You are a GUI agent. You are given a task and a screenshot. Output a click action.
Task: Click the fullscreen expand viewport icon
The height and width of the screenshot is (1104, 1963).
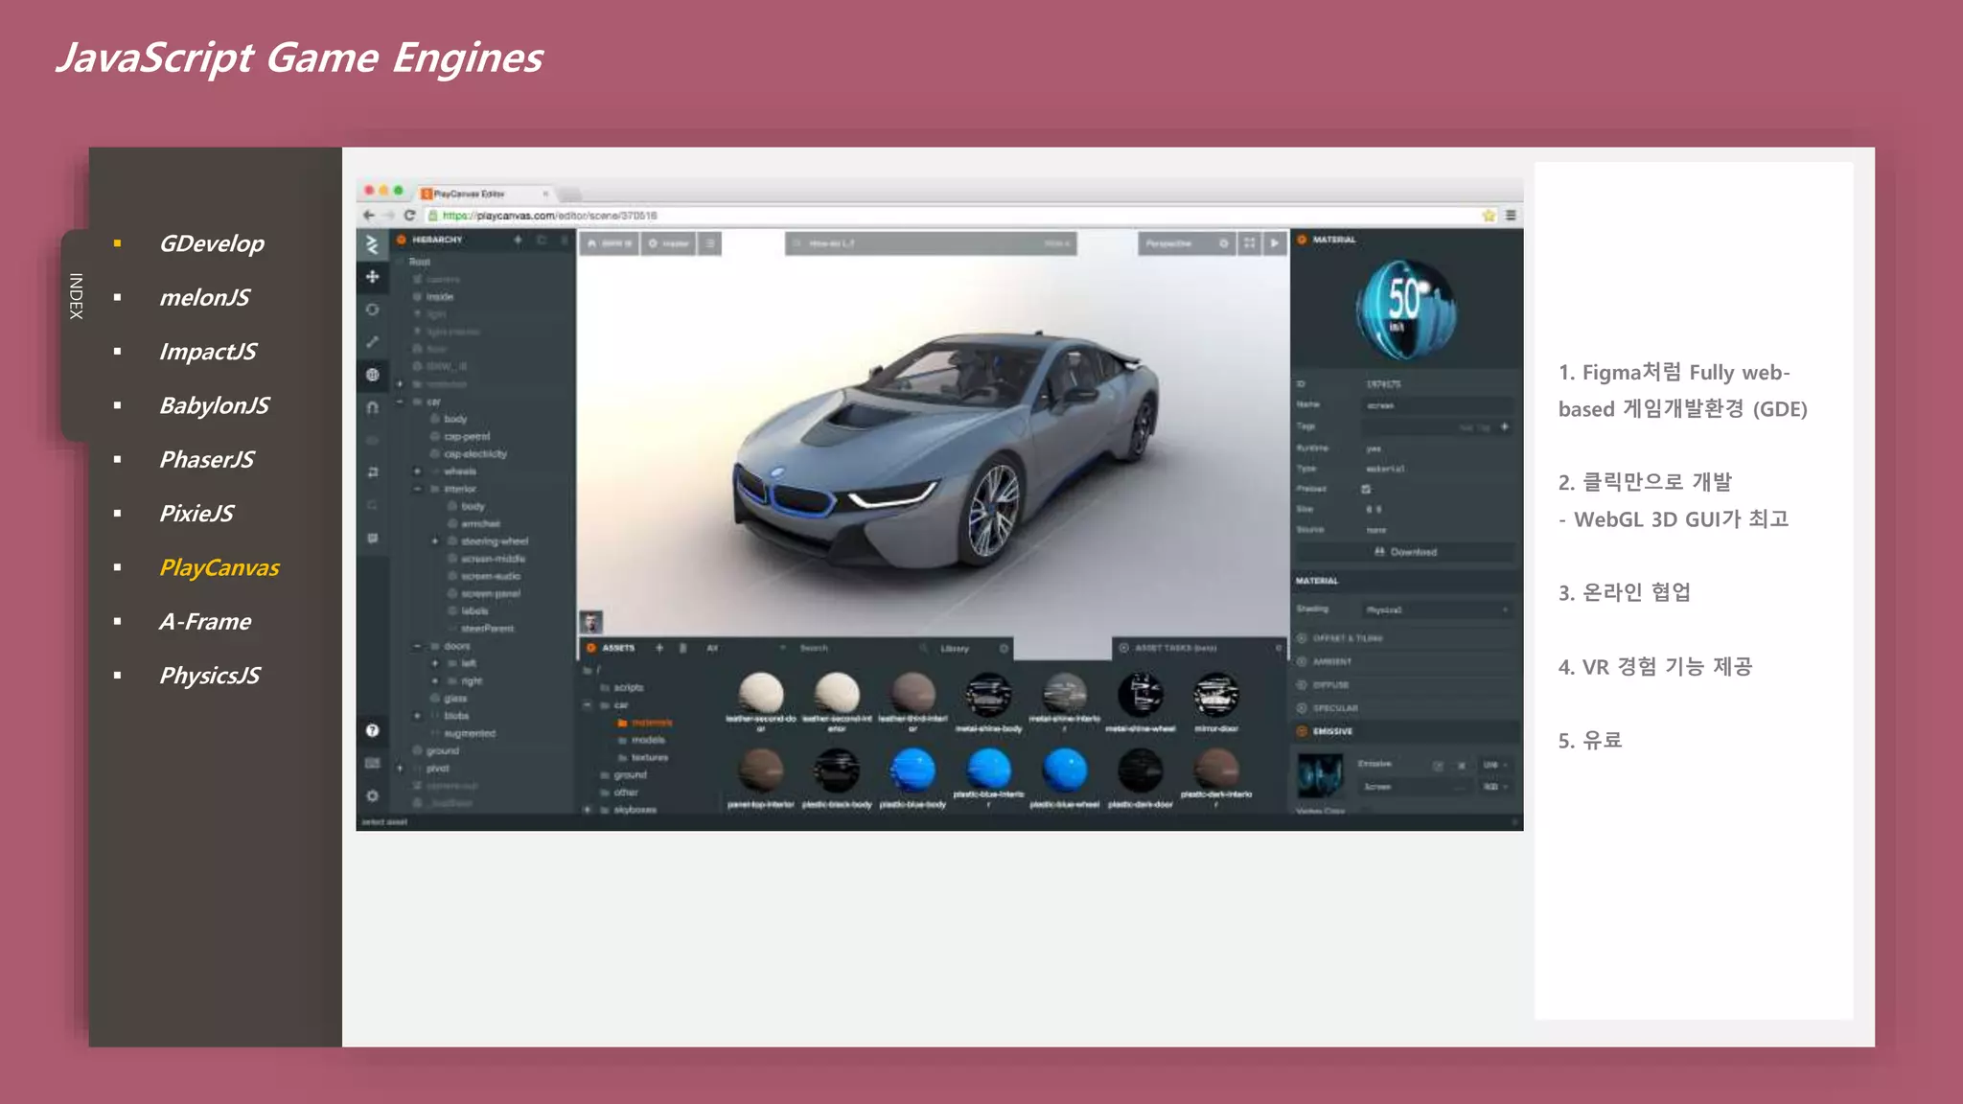pos(1249,243)
